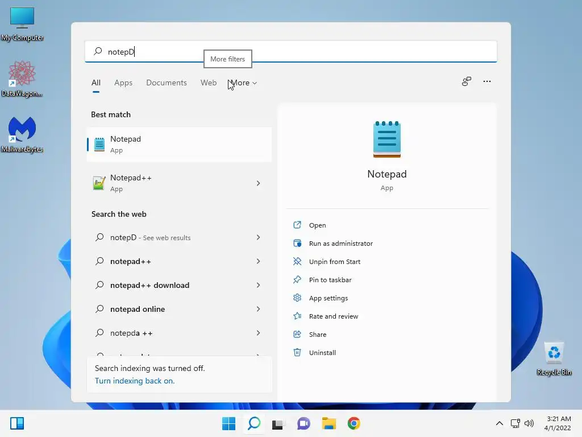Choose Unpin from Start
The width and height of the screenshot is (582, 437).
334,262
